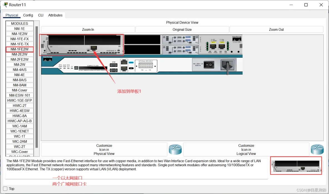Toggle the router power switch
This screenshot has height=194, width=329.
pos(209,65)
